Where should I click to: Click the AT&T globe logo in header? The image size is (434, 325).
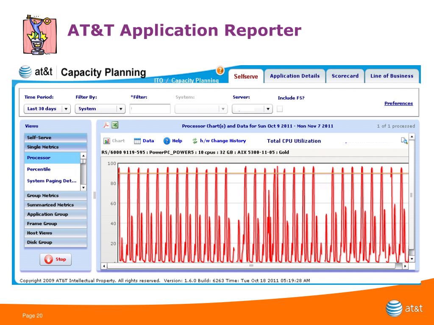(25, 72)
